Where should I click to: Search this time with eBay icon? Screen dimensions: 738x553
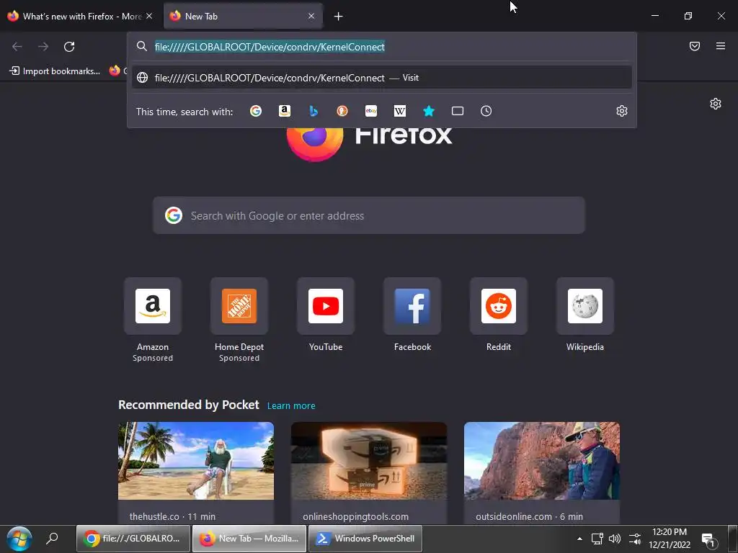(x=371, y=111)
